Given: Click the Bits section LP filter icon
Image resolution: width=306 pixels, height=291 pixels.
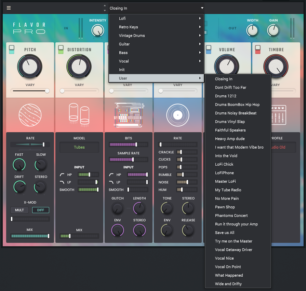Looking at the screenshot, I should 111,182.
